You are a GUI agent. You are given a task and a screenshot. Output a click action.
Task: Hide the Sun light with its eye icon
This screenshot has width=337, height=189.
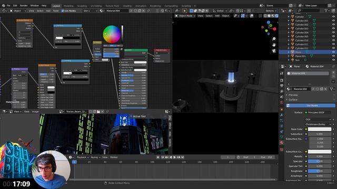coord(333,60)
